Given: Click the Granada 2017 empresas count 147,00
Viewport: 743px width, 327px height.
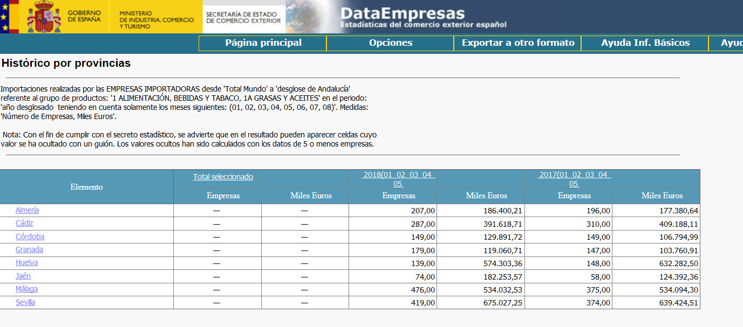Looking at the screenshot, I should 598,250.
